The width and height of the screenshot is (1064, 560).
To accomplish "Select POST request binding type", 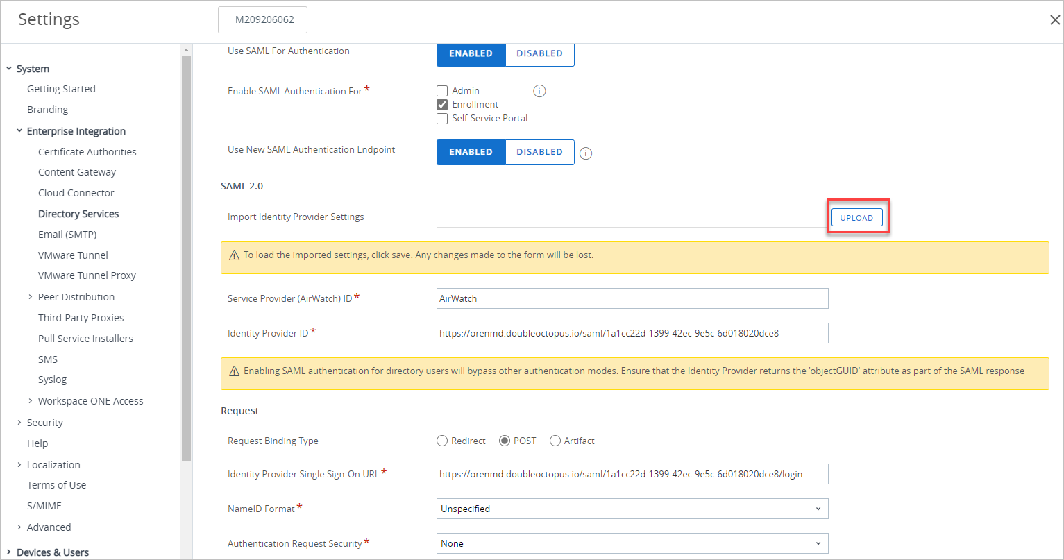I will pyautogui.click(x=505, y=441).
